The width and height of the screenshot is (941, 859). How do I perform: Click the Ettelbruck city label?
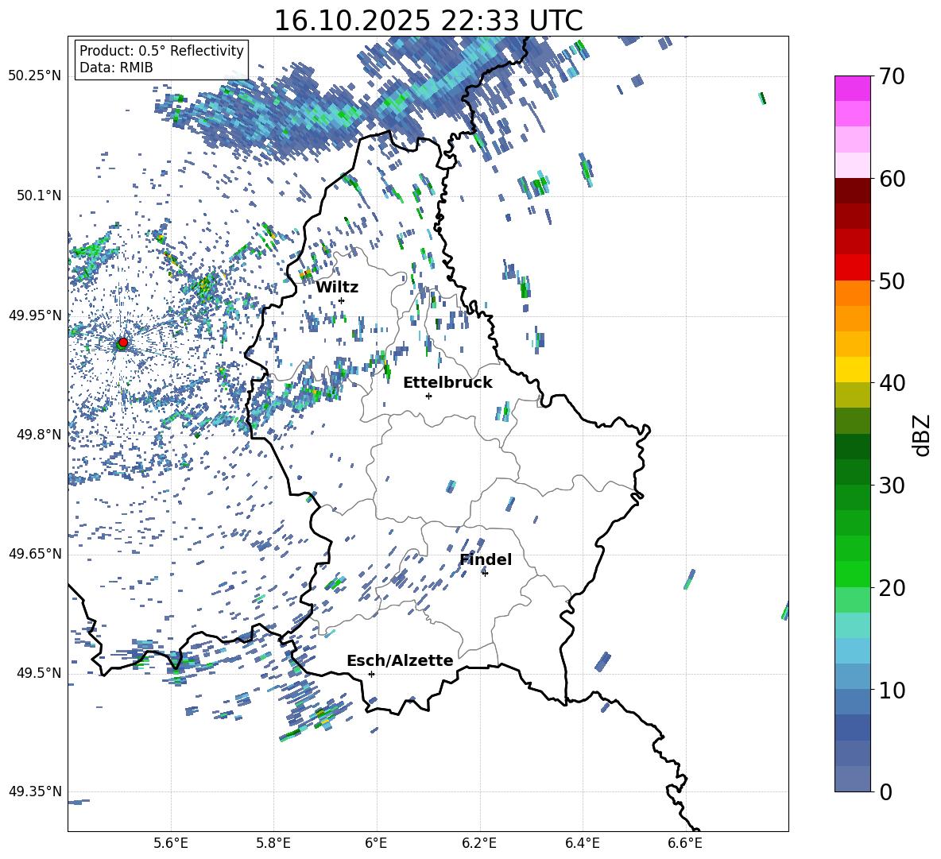[447, 383]
